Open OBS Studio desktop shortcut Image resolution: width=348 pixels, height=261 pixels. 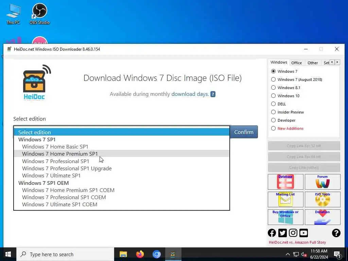coord(39,14)
